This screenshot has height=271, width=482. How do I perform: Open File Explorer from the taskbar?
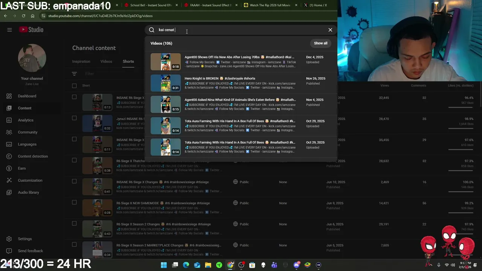[x=208, y=265]
